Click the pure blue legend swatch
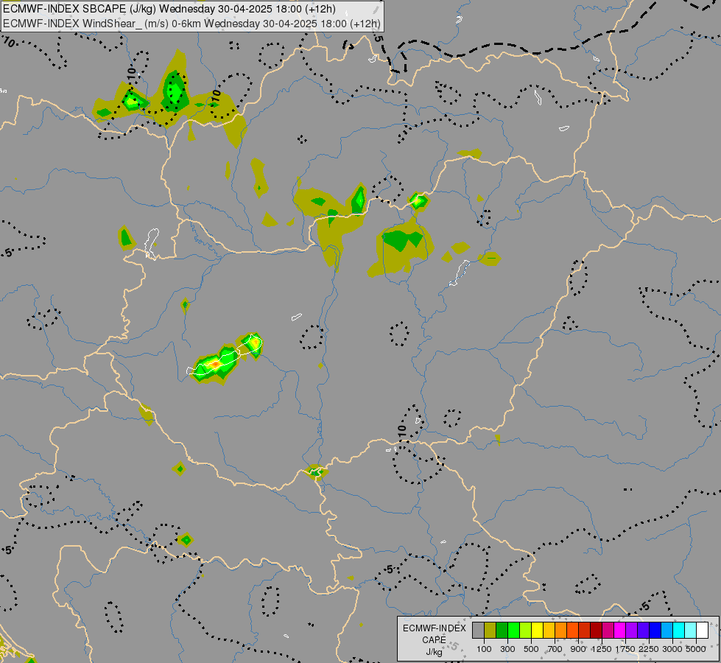 [x=655, y=631]
